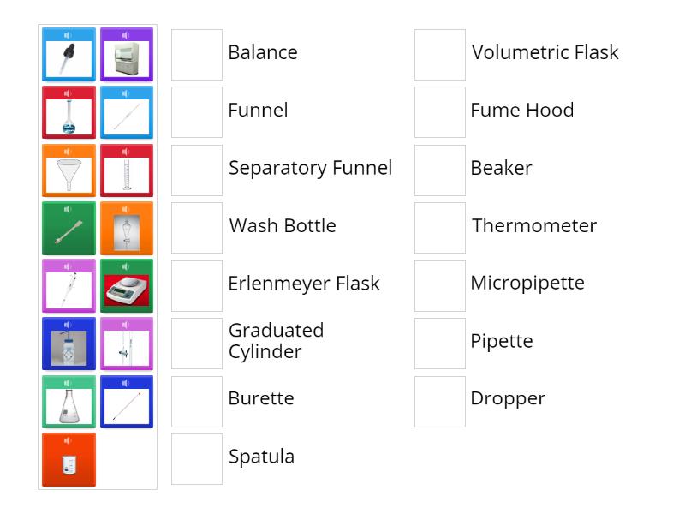Viewport: 685px width, 514px height.
Task: Select the wash bottle image tile
Action: 68,343
